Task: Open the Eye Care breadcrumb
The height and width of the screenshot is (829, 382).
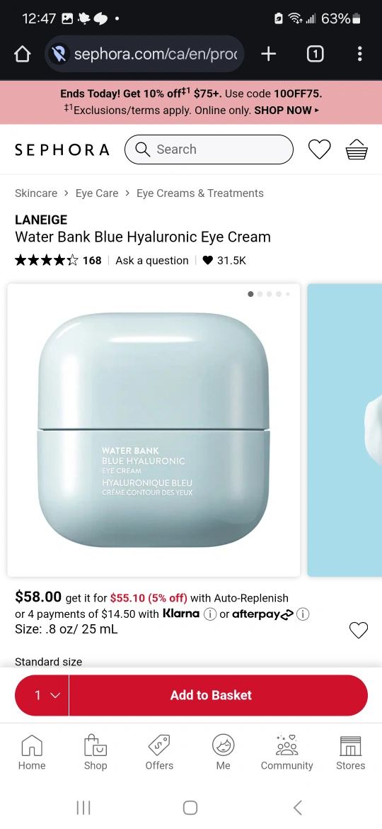Action: [96, 193]
